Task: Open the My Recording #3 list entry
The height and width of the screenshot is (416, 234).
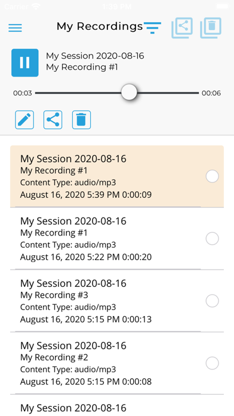Action: coord(117,301)
